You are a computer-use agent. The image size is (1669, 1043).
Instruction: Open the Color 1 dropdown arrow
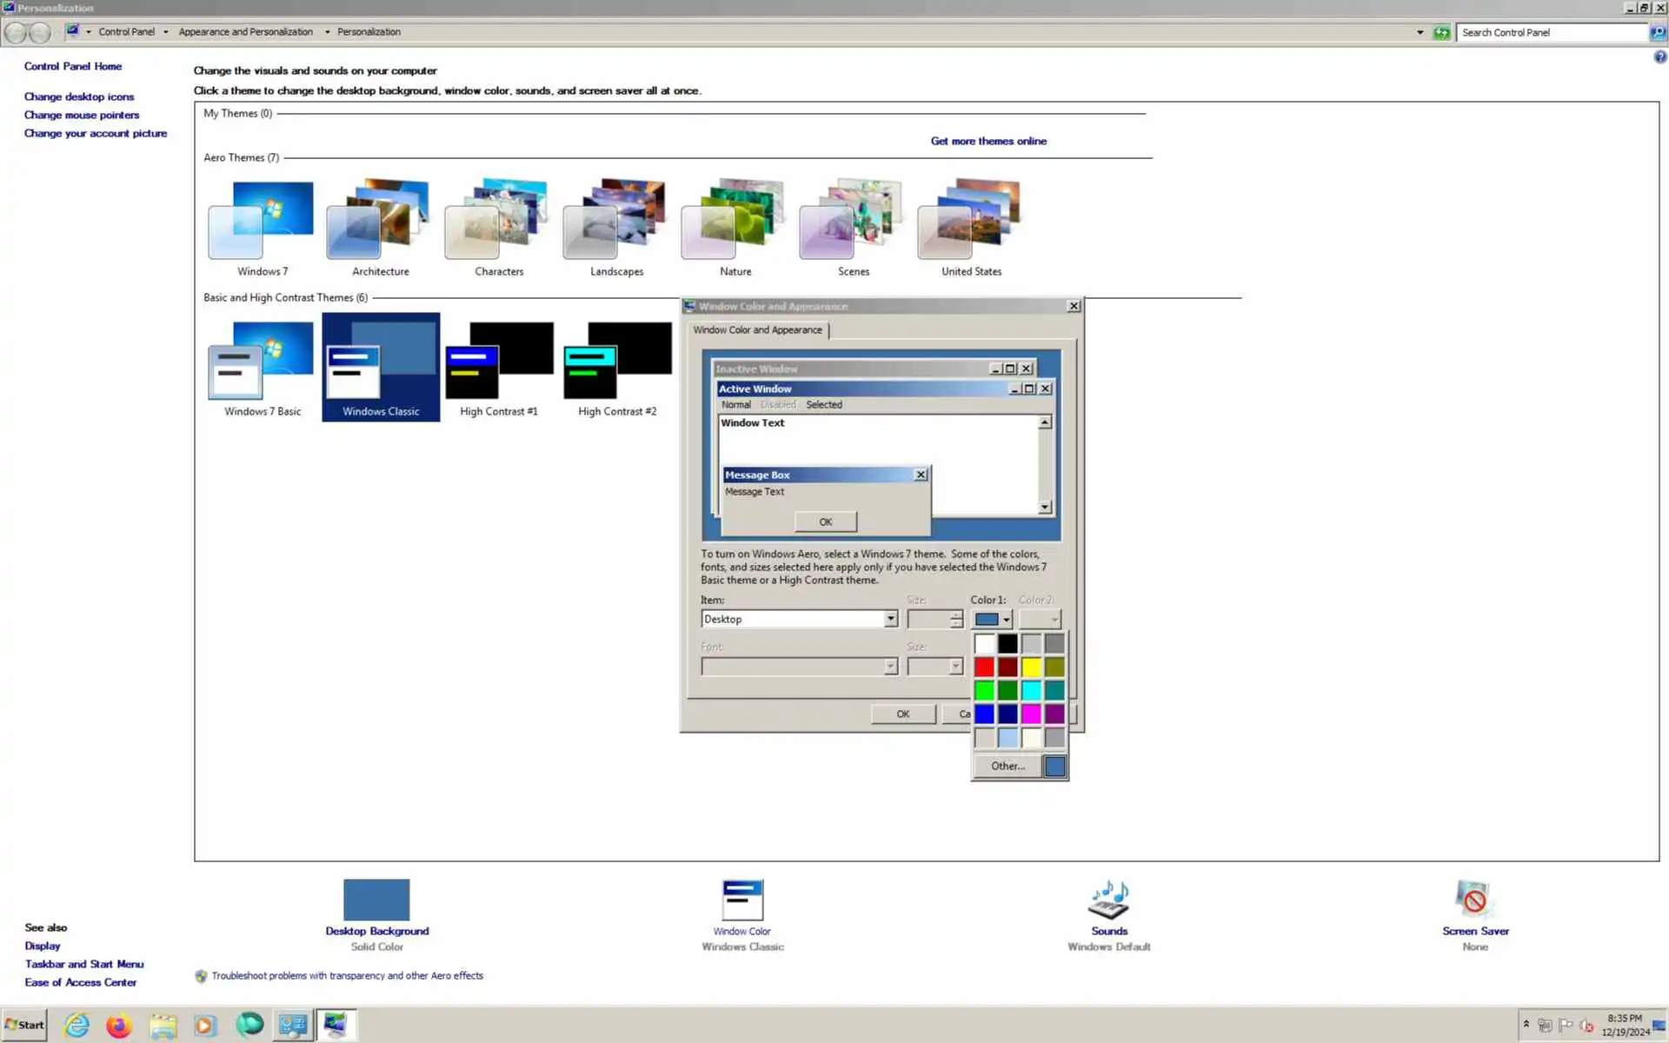tap(1006, 620)
